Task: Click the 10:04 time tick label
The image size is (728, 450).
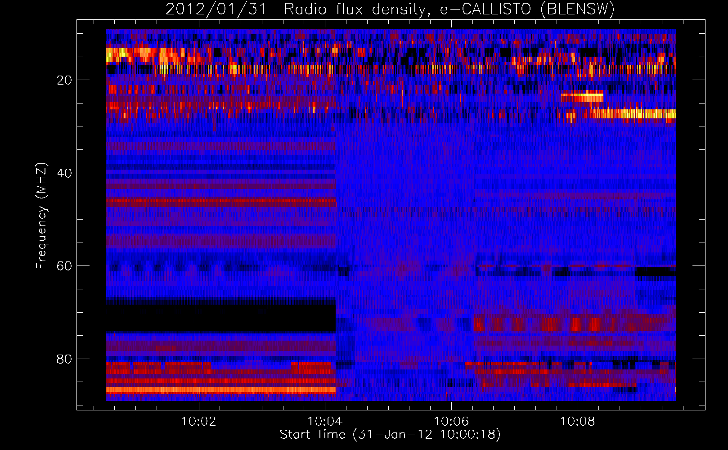Action: coord(325,422)
